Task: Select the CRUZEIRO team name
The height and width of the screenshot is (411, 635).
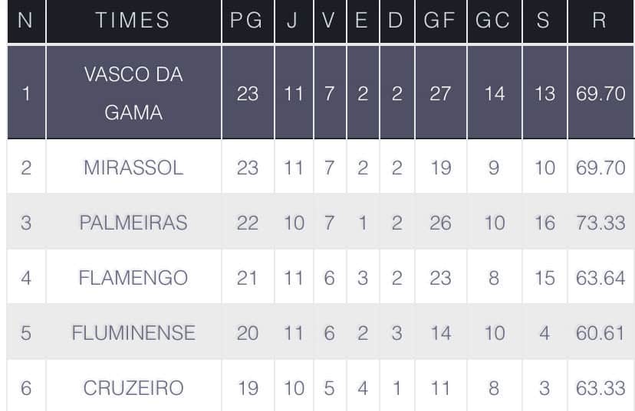Action: pyautogui.click(x=133, y=388)
